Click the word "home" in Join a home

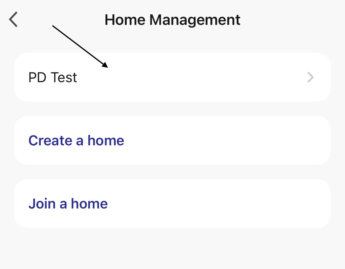click(89, 204)
